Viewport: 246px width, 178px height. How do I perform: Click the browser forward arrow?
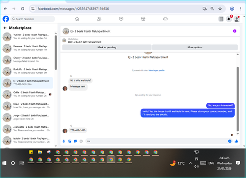(14, 9)
